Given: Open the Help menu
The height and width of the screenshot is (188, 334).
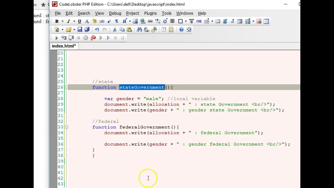Looking at the screenshot, I should (x=202, y=13).
